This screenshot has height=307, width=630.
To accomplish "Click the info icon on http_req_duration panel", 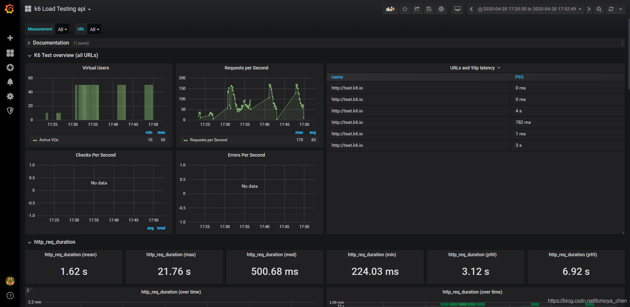I will (28, 290).
